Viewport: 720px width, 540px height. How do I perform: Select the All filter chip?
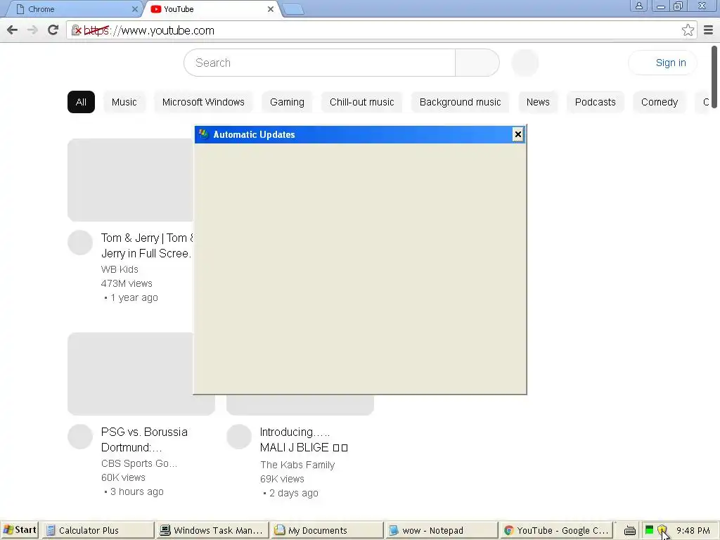pos(81,102)
